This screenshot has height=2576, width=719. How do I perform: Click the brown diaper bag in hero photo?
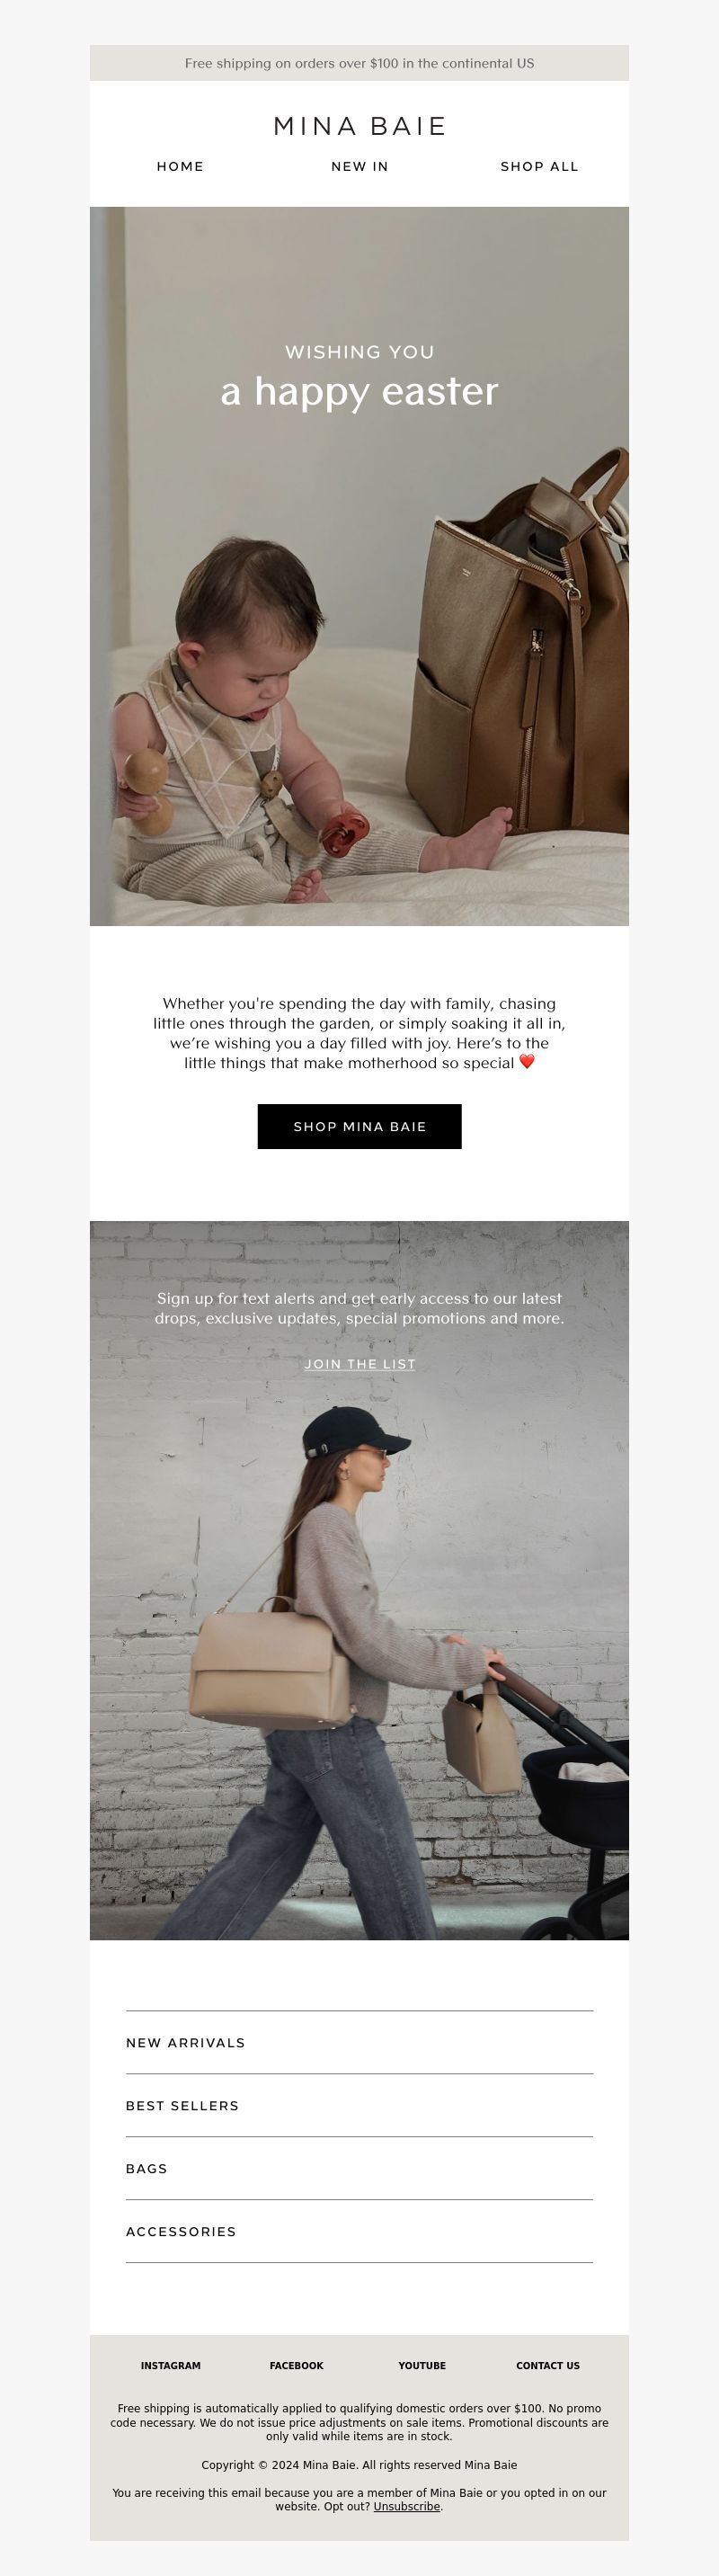pos(520,650)
